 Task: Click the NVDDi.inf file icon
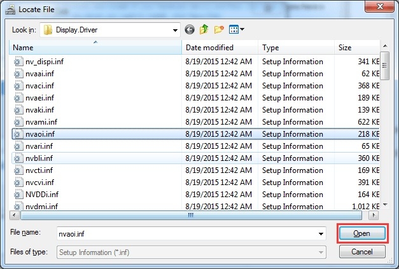pos(18,195)
